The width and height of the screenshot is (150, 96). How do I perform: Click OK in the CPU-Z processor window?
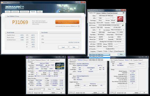tap(61, 93)
